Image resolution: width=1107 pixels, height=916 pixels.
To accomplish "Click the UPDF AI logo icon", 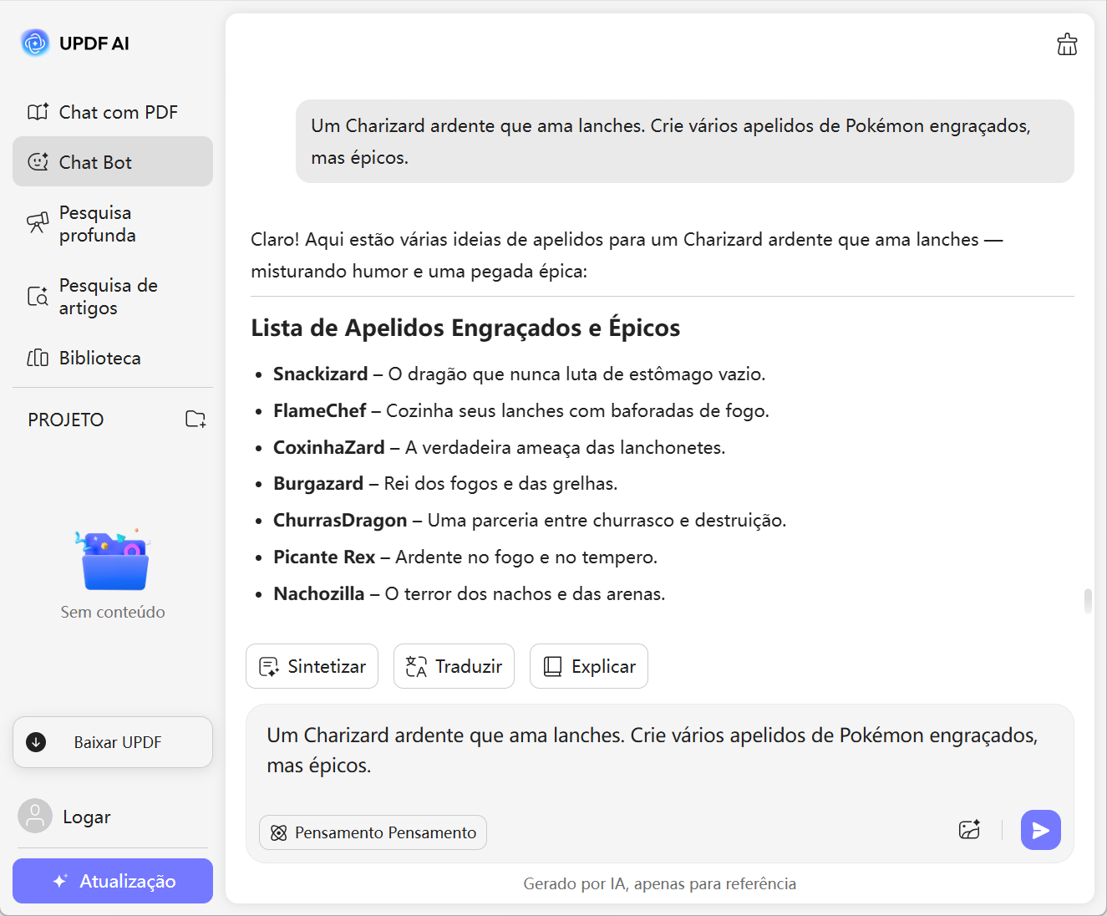I will [35, 43].
